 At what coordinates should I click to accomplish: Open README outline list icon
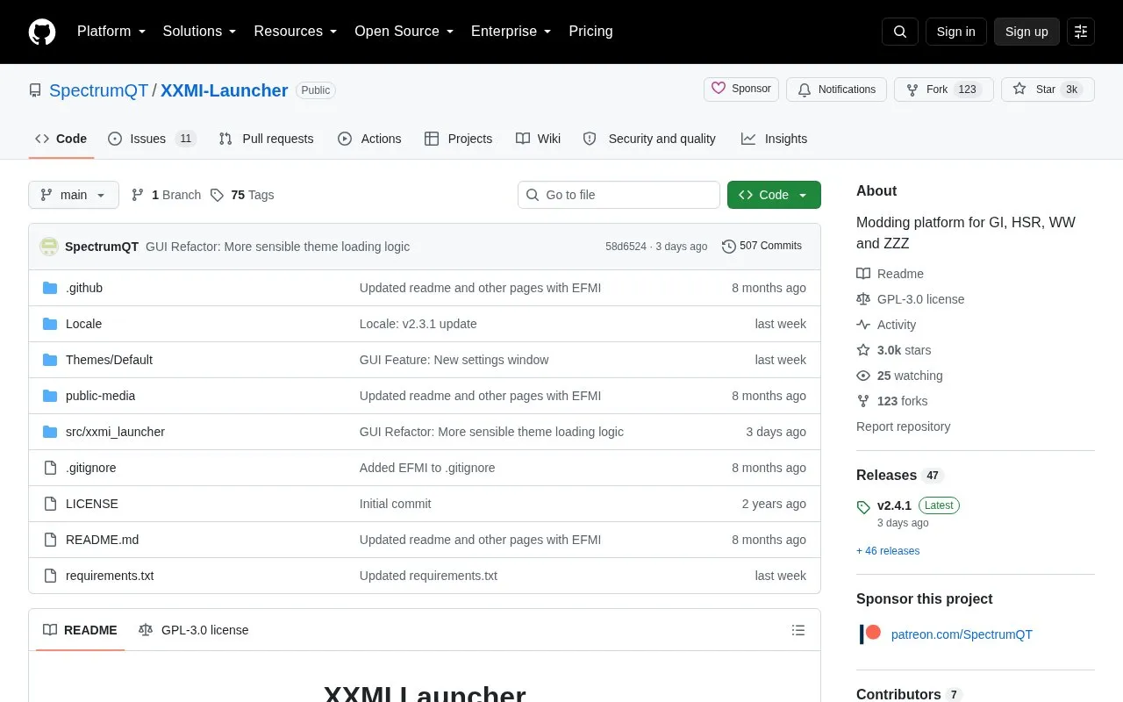point(798,630)
